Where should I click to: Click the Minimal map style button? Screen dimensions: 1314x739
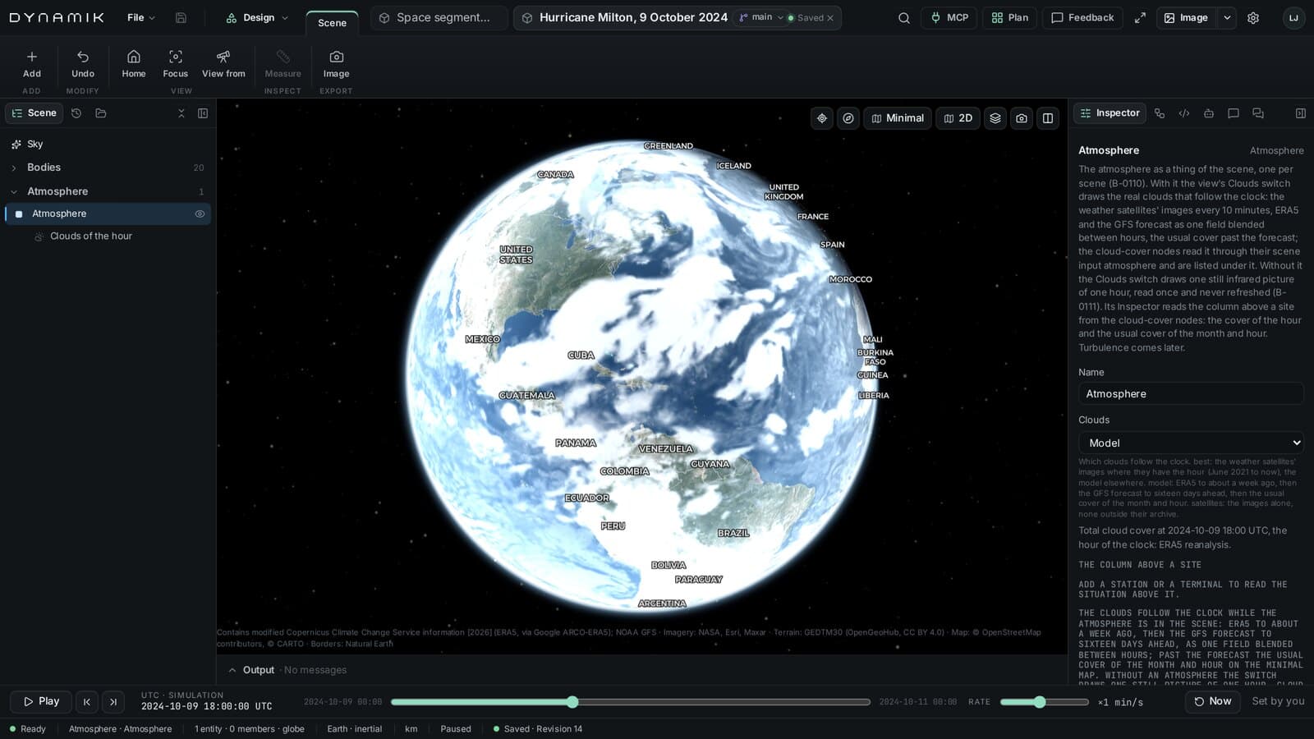[898, 118]
